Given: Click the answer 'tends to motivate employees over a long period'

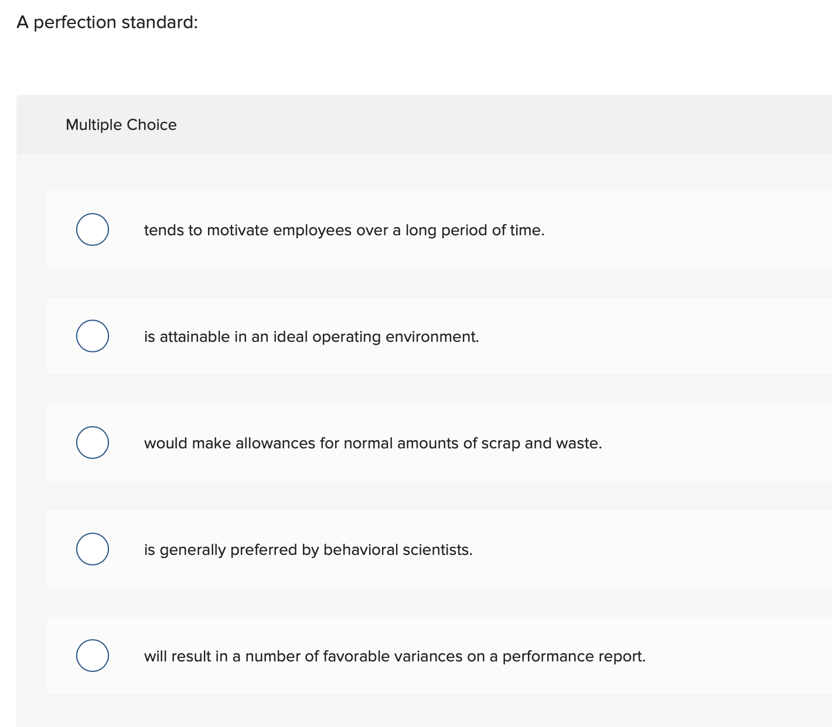Looking at the screenshot, I should point(345,230).
